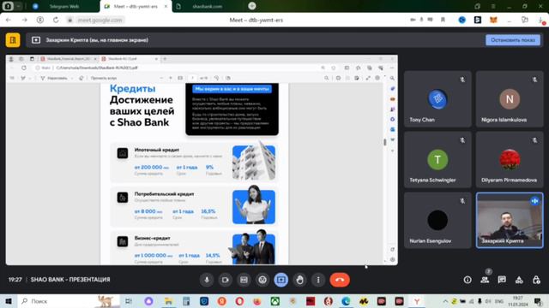Toggle captions in Meet controls

(x=244, y=280)
